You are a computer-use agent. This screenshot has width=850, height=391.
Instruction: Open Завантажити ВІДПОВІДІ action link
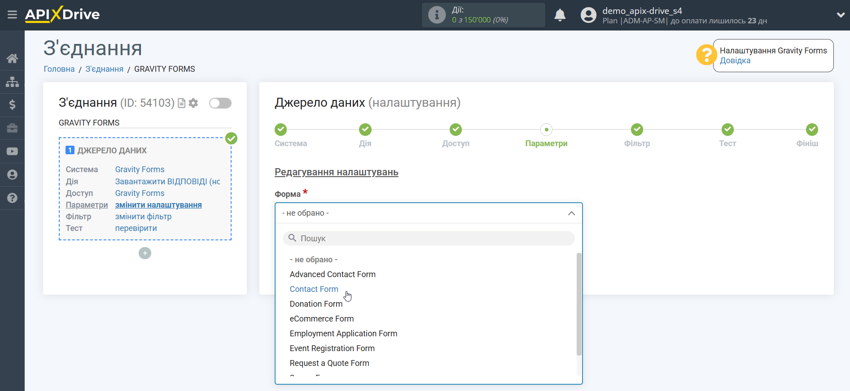click(168, 182)
